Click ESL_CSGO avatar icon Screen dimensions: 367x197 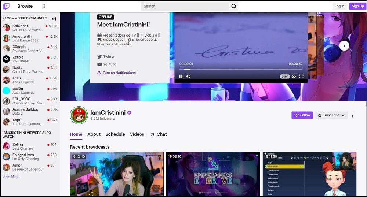pyautogui.click(x=6, y=101)
